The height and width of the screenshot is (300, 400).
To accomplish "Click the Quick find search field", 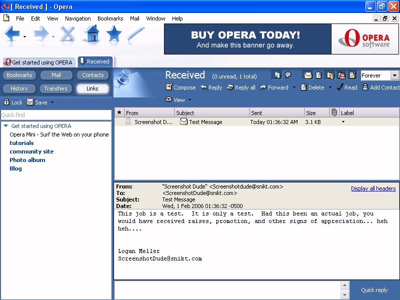I will click(x=55, y=115).
